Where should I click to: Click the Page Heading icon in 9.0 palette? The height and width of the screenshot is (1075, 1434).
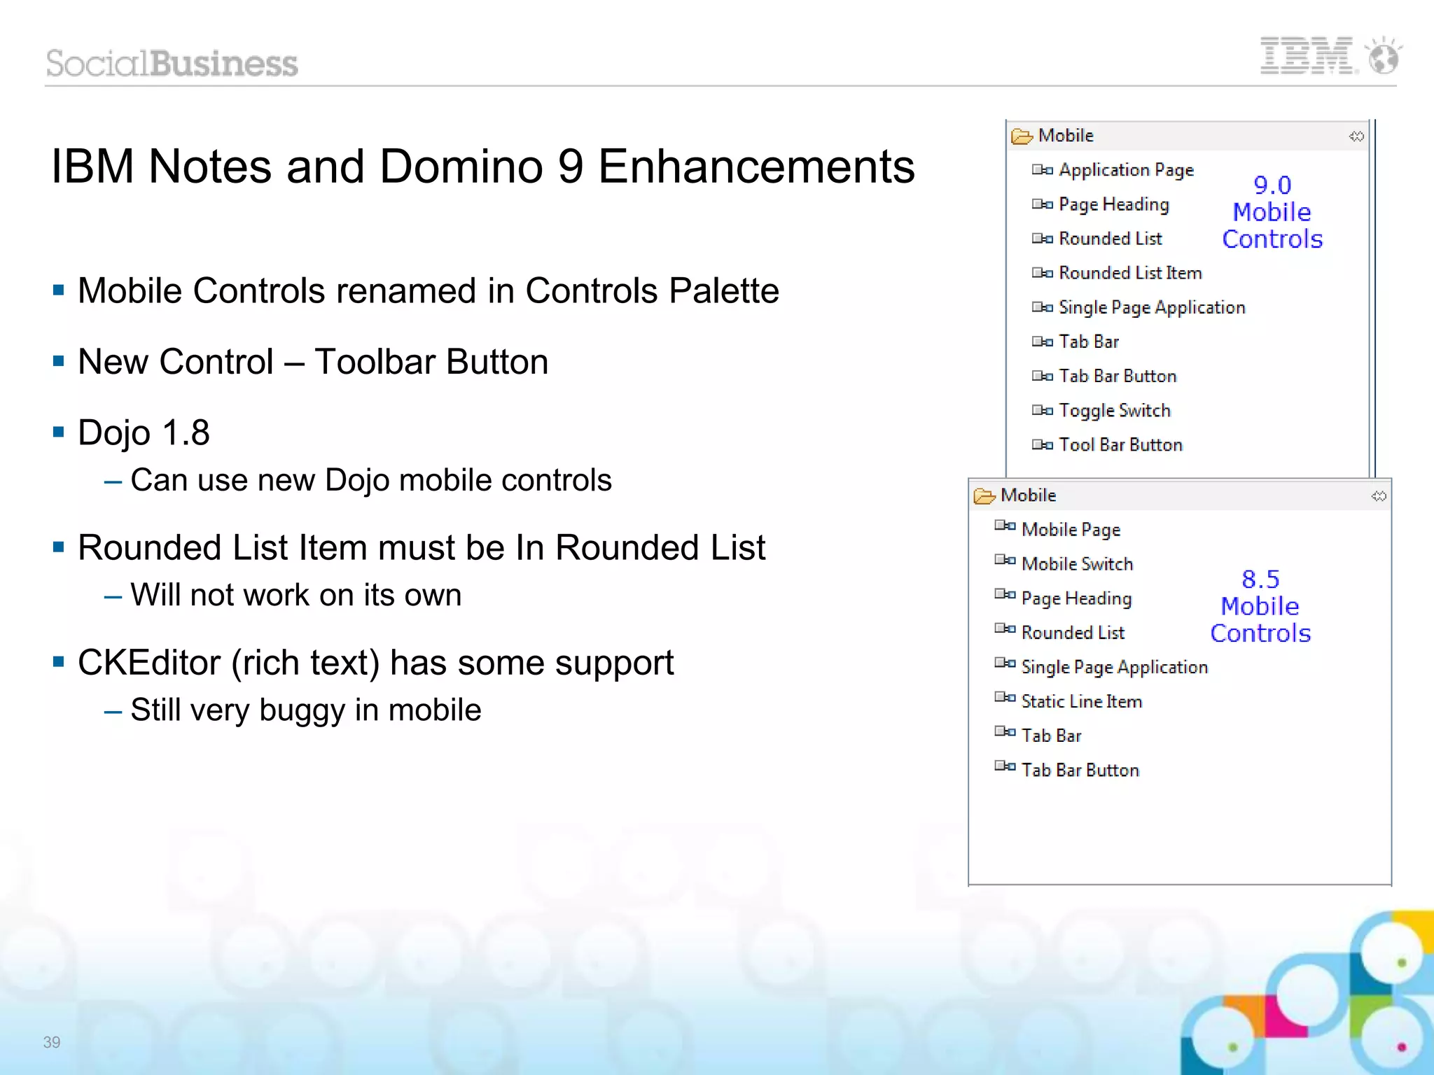coord(1042,204)
